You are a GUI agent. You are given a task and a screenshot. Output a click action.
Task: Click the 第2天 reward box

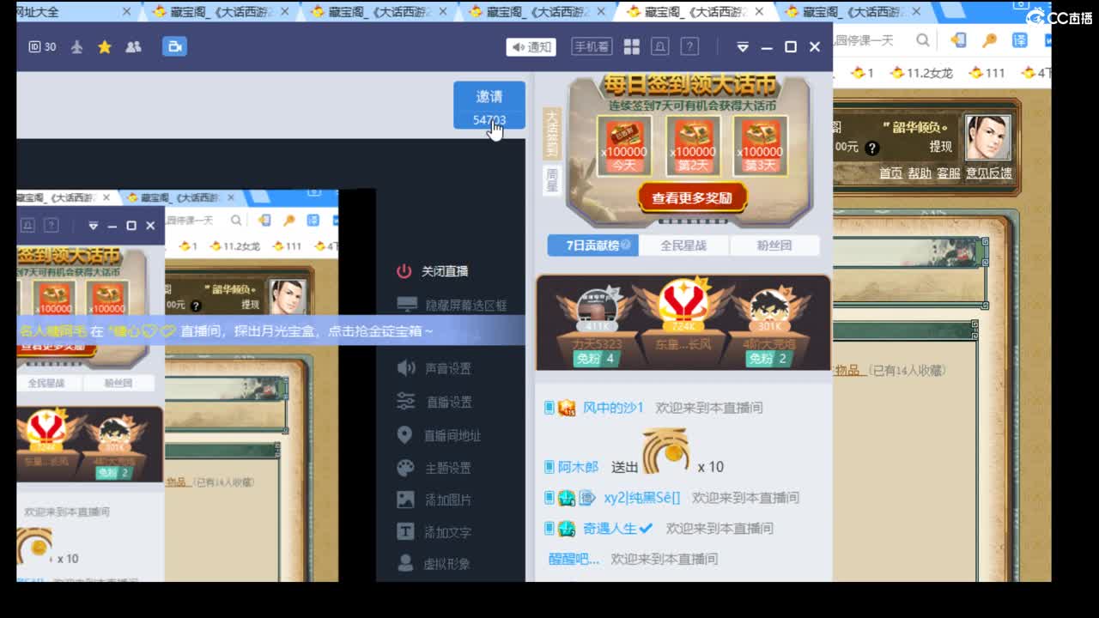(693, 144)
